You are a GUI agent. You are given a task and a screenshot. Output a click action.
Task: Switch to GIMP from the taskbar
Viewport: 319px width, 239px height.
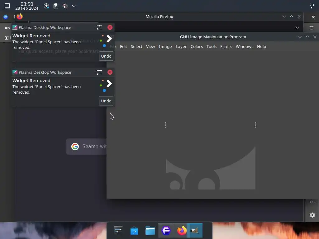[x=195, y=231]
